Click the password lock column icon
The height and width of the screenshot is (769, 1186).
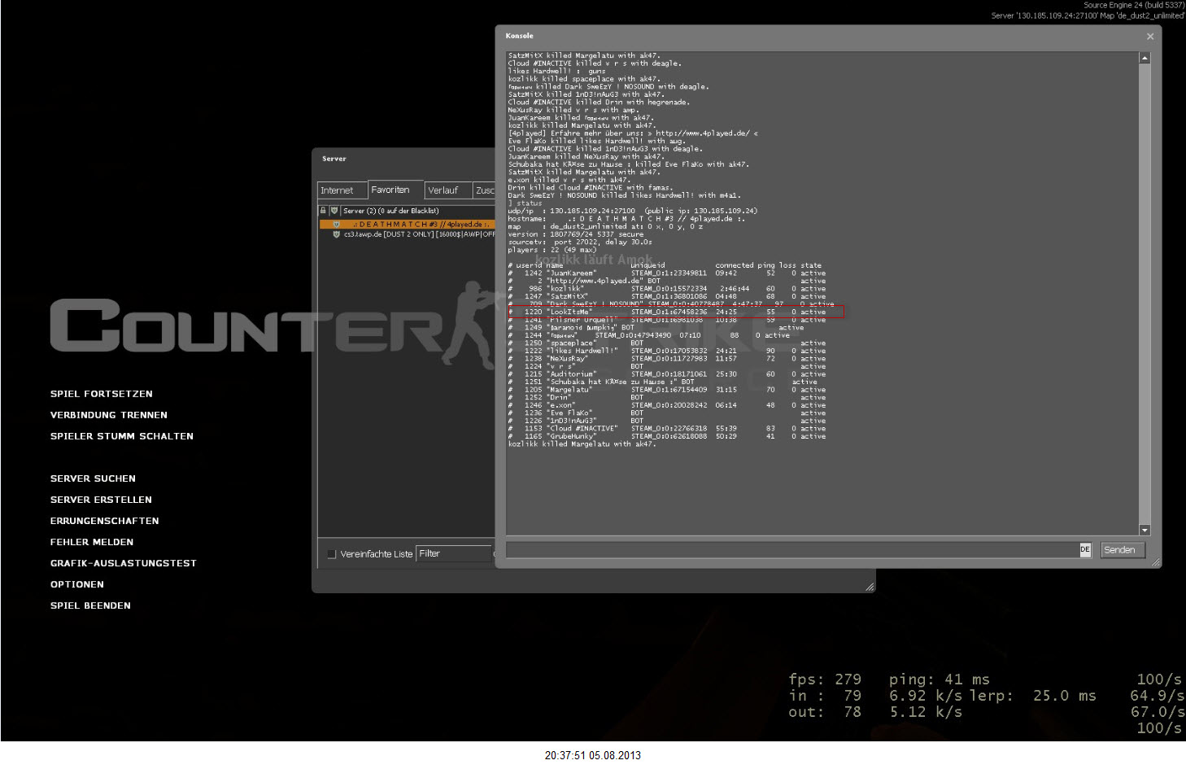pyautogui.click(x=323, y=210)
